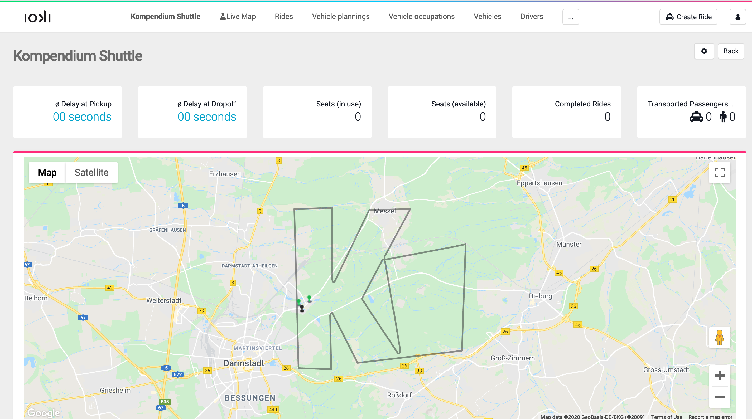Click the upper green pin on map

309,299
